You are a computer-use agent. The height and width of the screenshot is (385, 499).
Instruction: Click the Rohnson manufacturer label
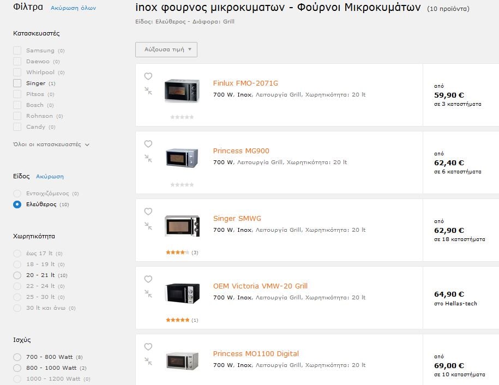(x=39, y=116)
